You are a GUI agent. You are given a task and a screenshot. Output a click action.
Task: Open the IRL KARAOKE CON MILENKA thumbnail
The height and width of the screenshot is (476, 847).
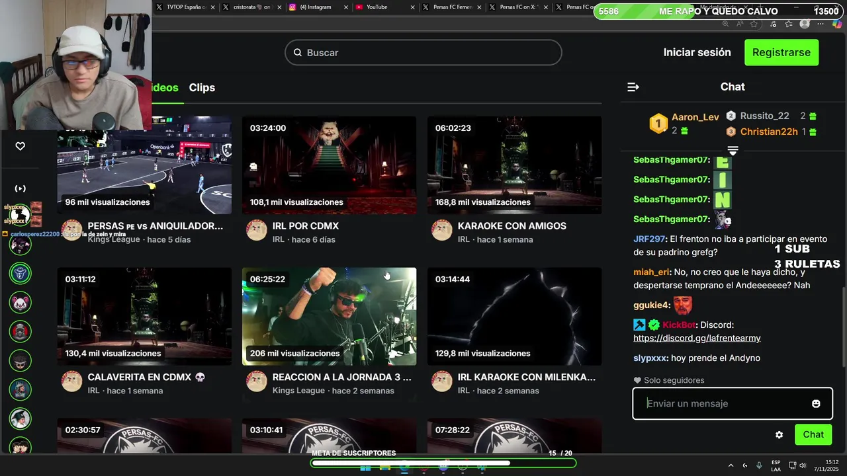[x=515, y=316]
